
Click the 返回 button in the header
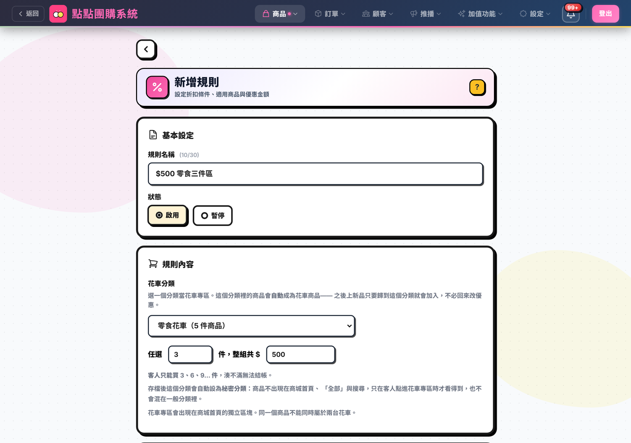28,14
